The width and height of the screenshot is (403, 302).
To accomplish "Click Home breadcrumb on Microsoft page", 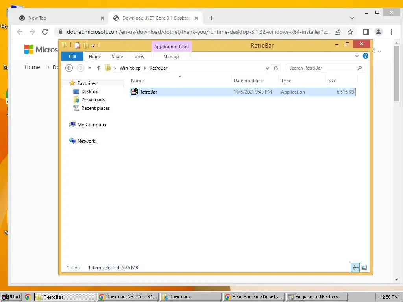I will (32, 67).
